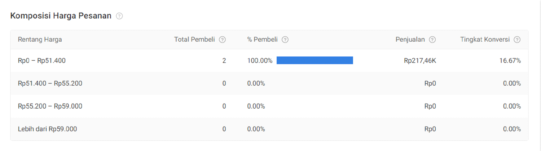Select the Rp0 – Rp51.400 price range row
Viewport: 541px width, 151px height.
42,61
